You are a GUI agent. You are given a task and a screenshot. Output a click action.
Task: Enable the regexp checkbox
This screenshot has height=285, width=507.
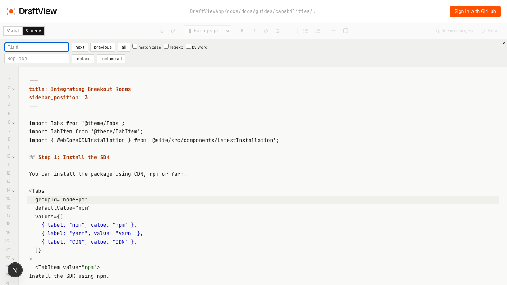tap(166, 46)
